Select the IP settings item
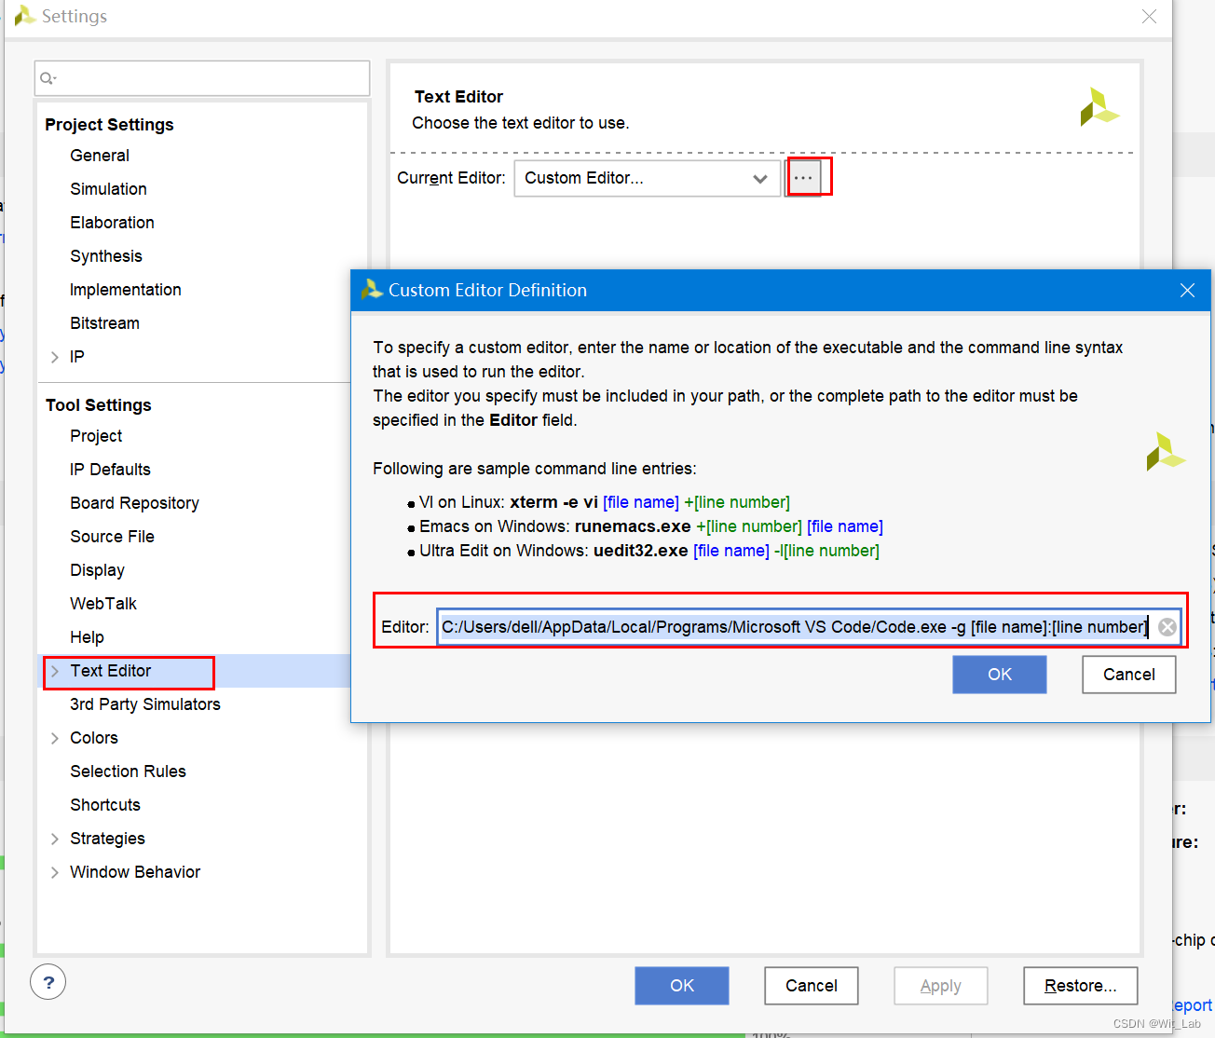Viewport: 1215px width, 1038px height. (77, 357)
